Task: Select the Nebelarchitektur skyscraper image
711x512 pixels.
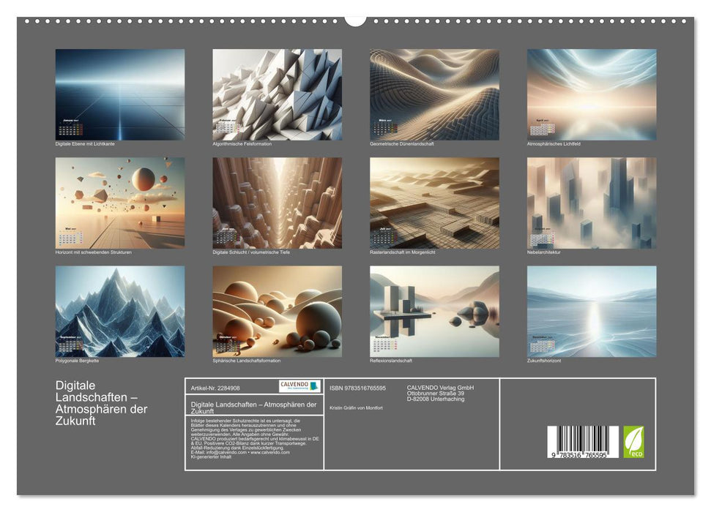Action: (x=592, y=203)
